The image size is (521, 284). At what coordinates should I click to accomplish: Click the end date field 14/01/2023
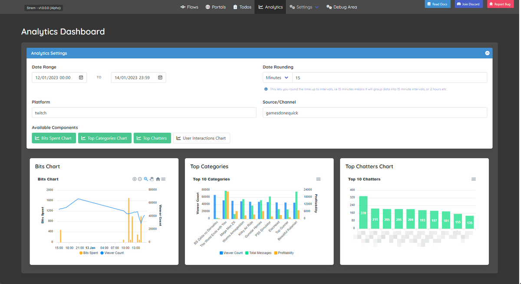tap(138, 78)
